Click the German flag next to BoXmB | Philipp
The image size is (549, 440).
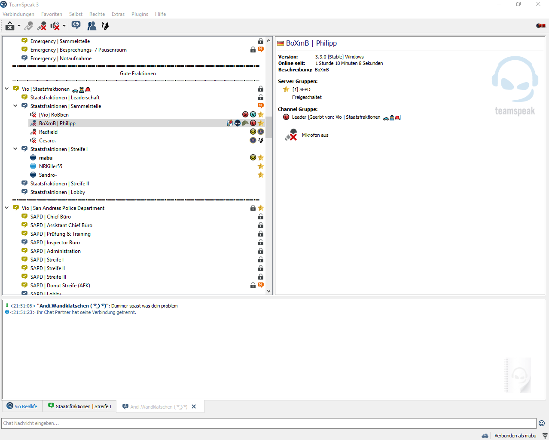[281, 43]
